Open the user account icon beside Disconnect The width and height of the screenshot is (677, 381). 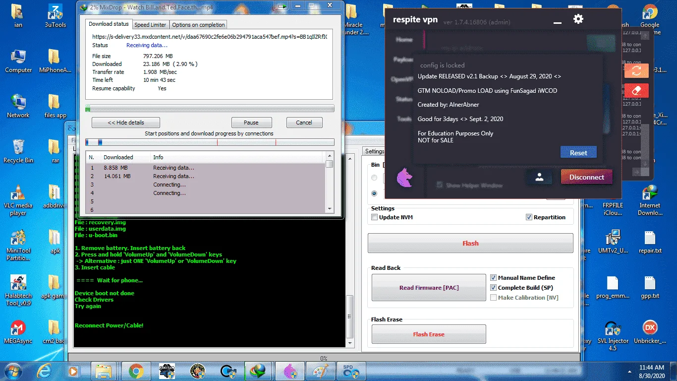540,177
